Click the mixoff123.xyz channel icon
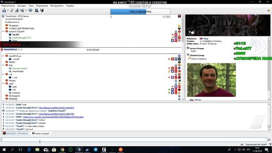Screen dimensions: 272x153 coord(7,56)
